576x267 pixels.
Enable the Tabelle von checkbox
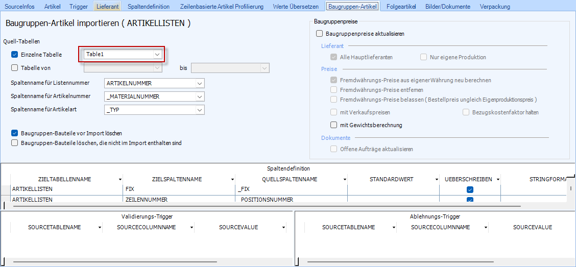(14, 67)
